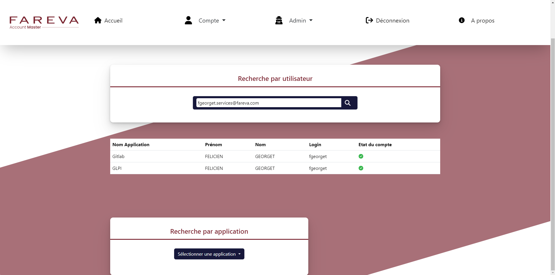Image resolution: width=555 pixels, height=275 pixels.
Task: Open the A propos page
Action: 482,21
